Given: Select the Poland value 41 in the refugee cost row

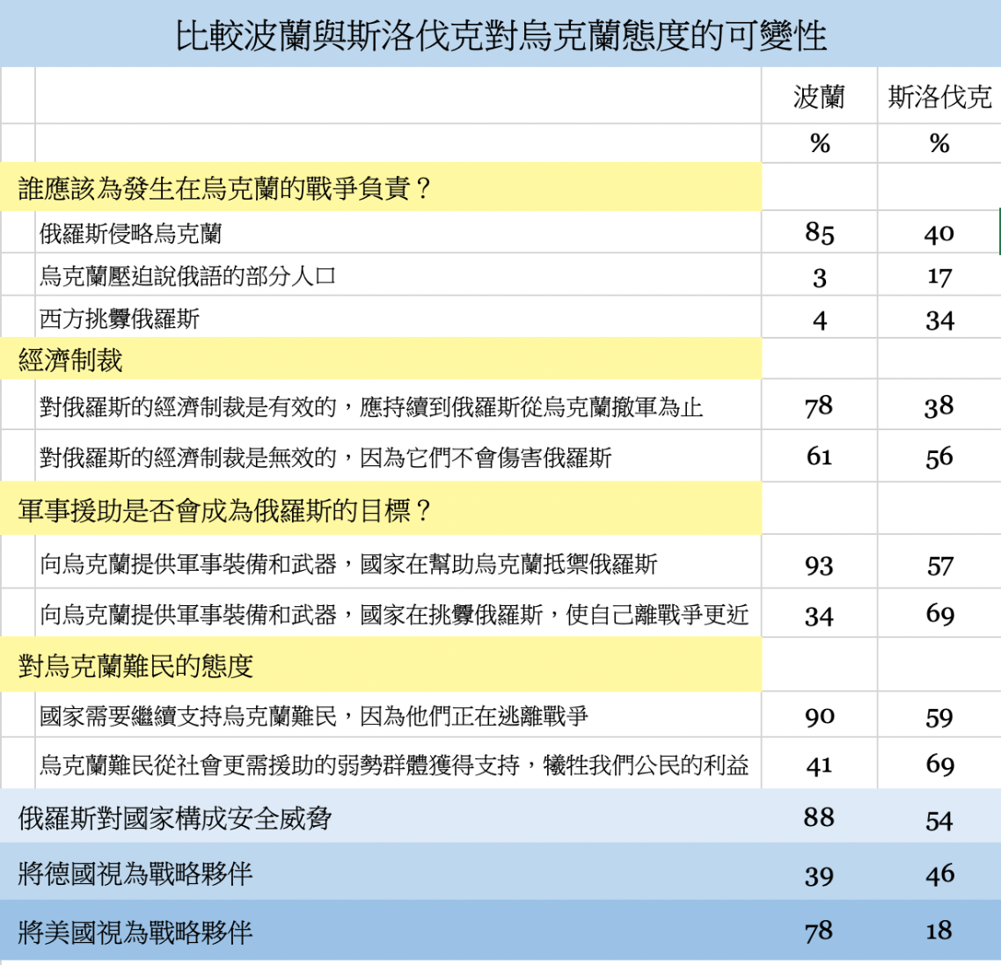Looking at the screenshot, I should click(x=819, y=765).
